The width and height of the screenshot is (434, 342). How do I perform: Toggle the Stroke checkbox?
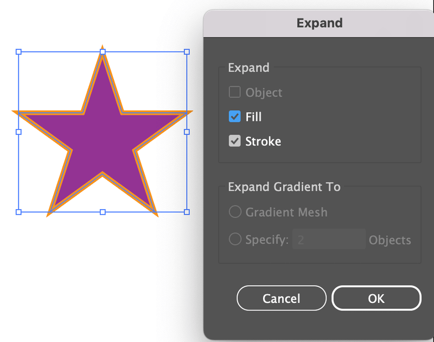point(234,141)
